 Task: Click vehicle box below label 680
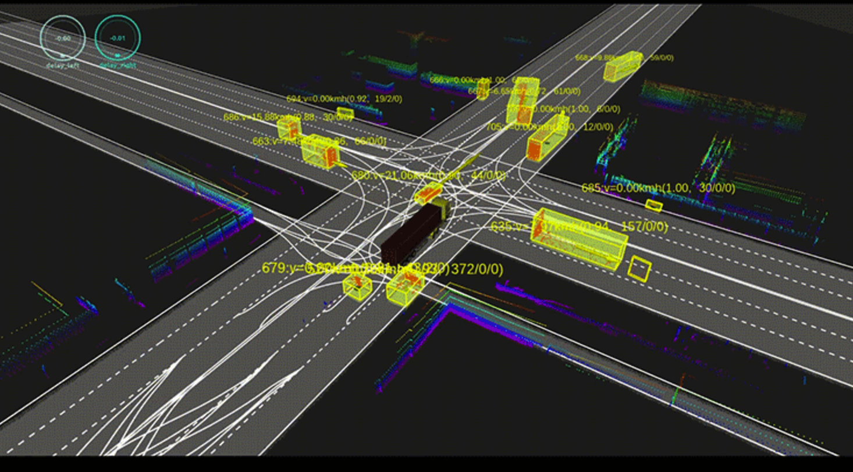429,192
